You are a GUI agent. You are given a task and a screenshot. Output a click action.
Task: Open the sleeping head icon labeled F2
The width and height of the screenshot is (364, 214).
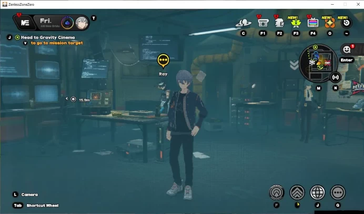[x=279, y=23]
